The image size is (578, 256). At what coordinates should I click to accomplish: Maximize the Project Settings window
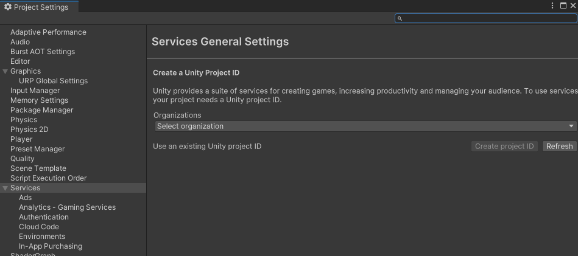pos(563,5)
